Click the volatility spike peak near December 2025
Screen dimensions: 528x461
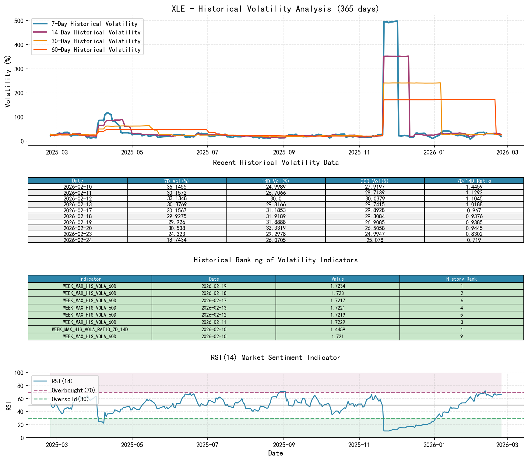[390, 22]
